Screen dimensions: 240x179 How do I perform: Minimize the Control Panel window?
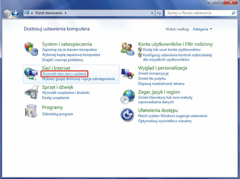(212, 2)
